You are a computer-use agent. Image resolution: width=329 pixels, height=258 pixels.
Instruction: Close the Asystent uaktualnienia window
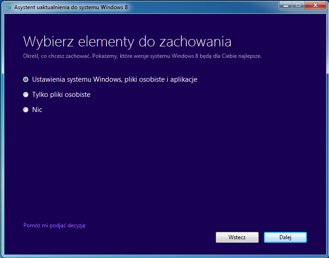coord(315,6)
